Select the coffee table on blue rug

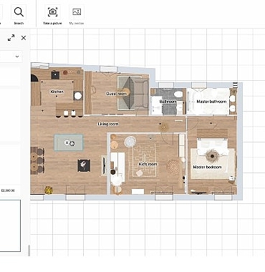click(69, 143)
